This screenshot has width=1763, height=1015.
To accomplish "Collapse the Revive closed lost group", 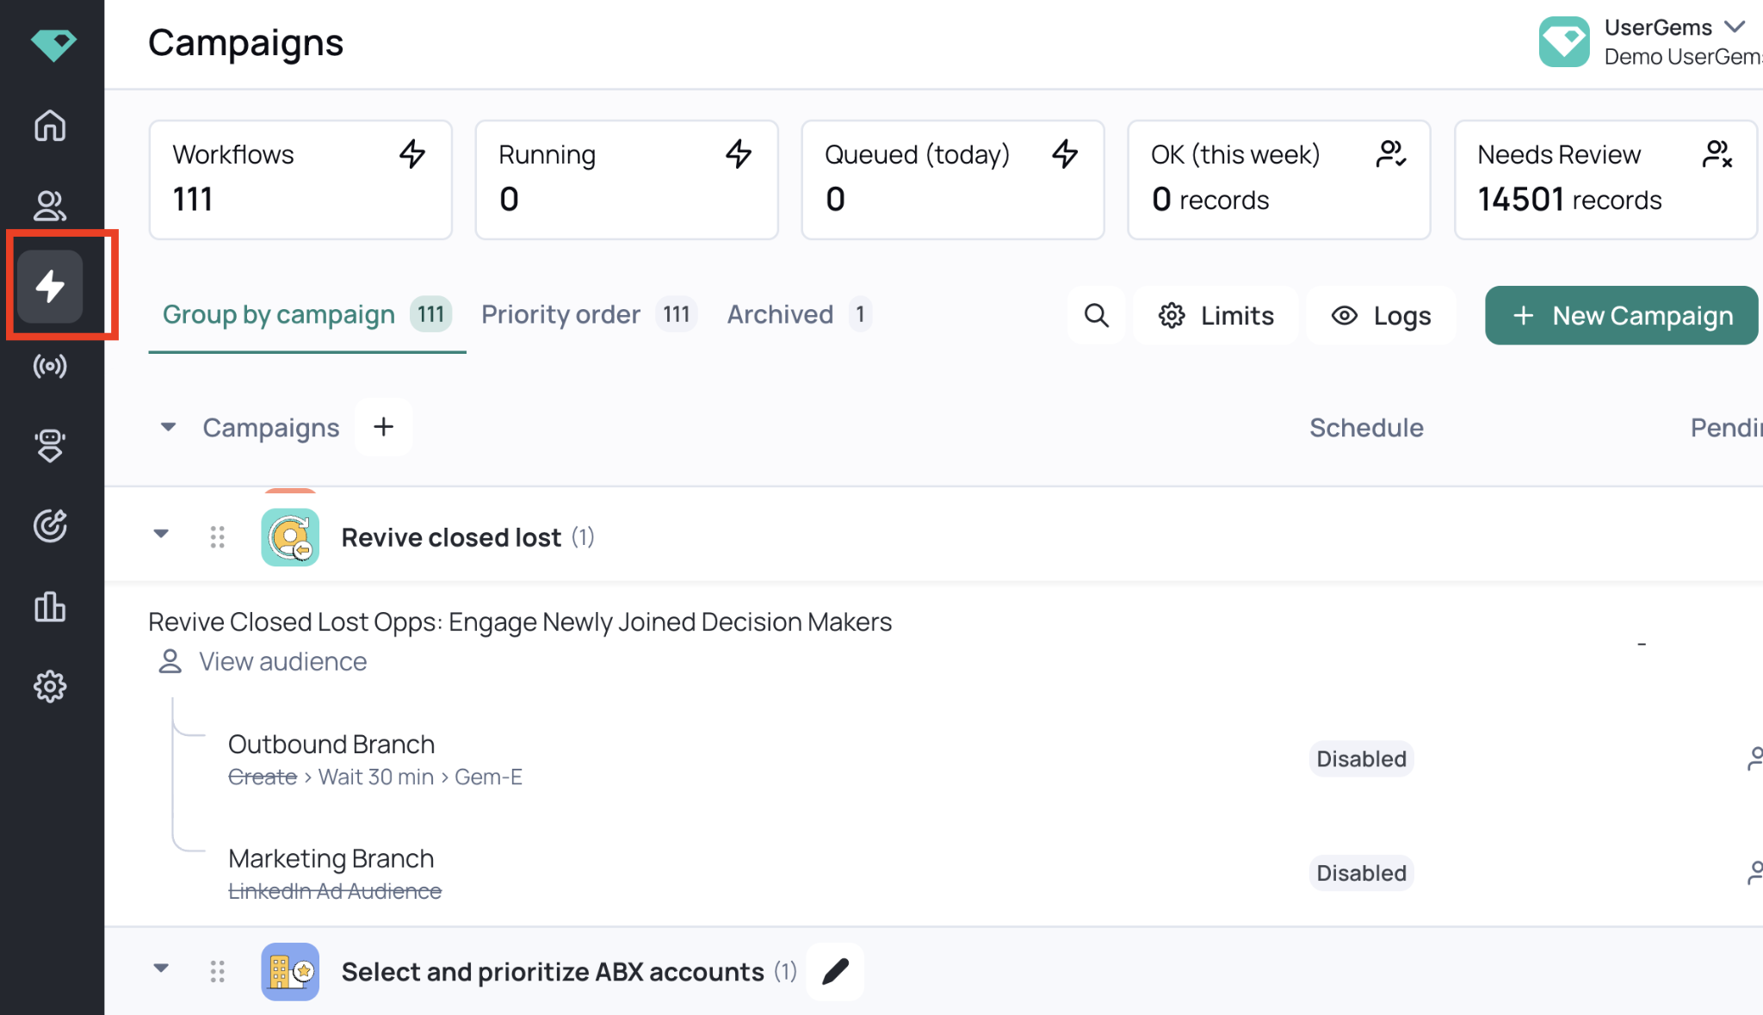I will [x=161, y=534].
